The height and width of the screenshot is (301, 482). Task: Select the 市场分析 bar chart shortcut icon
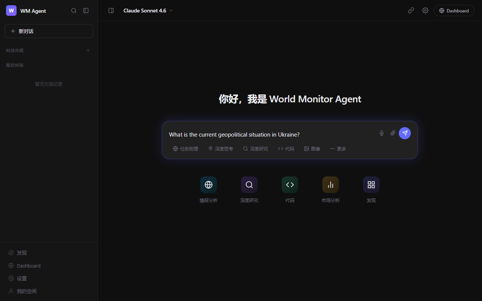tap(331, 185)
